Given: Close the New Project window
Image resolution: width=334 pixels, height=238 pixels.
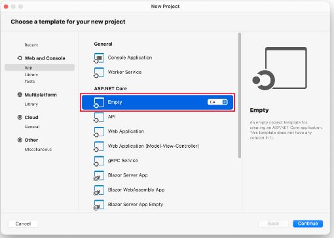Looking at the screenshot, I should pyautogui.click(x=6, y=7).
